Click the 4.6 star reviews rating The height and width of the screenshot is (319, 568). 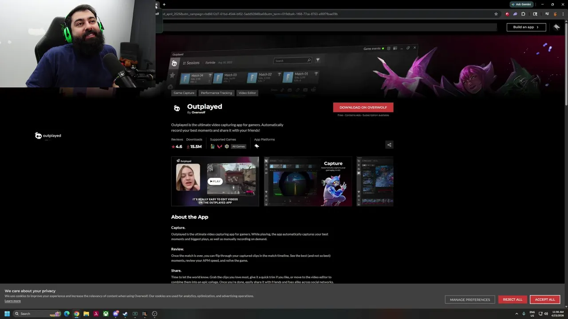point(177,147)
